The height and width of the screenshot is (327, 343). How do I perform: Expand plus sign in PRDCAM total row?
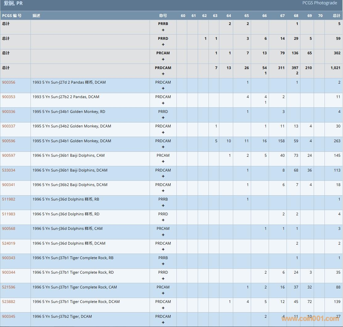tap(163, 74)
